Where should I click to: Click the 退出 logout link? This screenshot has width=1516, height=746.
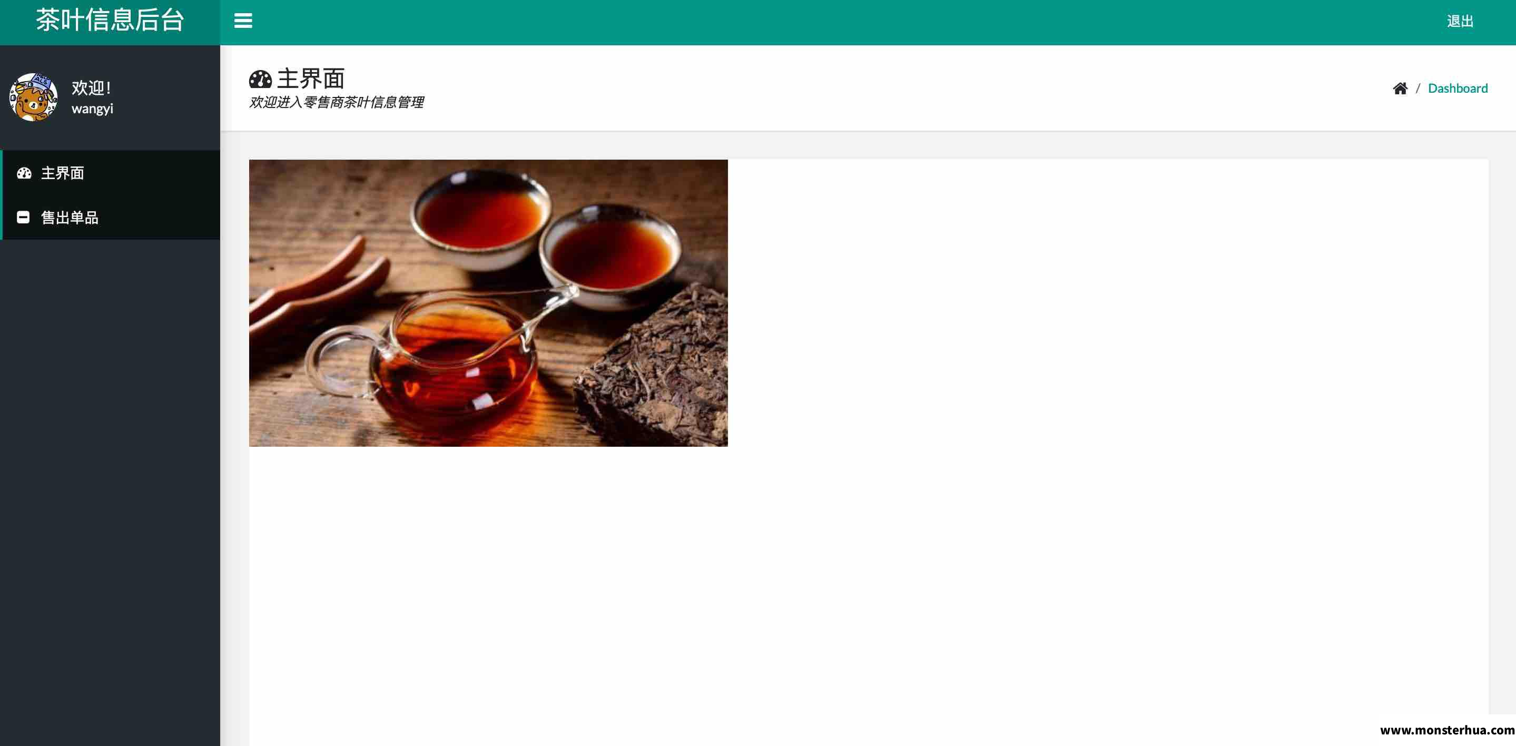[x=1460, y=22]
